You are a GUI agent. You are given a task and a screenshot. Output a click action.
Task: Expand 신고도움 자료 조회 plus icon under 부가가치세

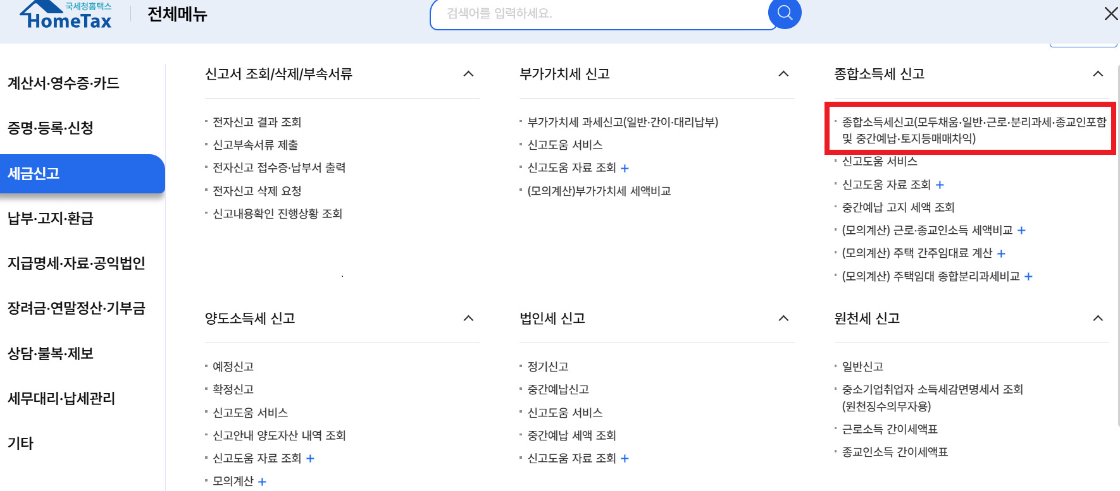(x=625, y=167)
